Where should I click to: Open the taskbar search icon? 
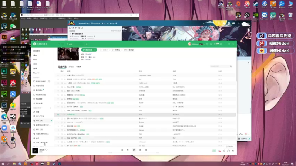(x=8, y=164)
